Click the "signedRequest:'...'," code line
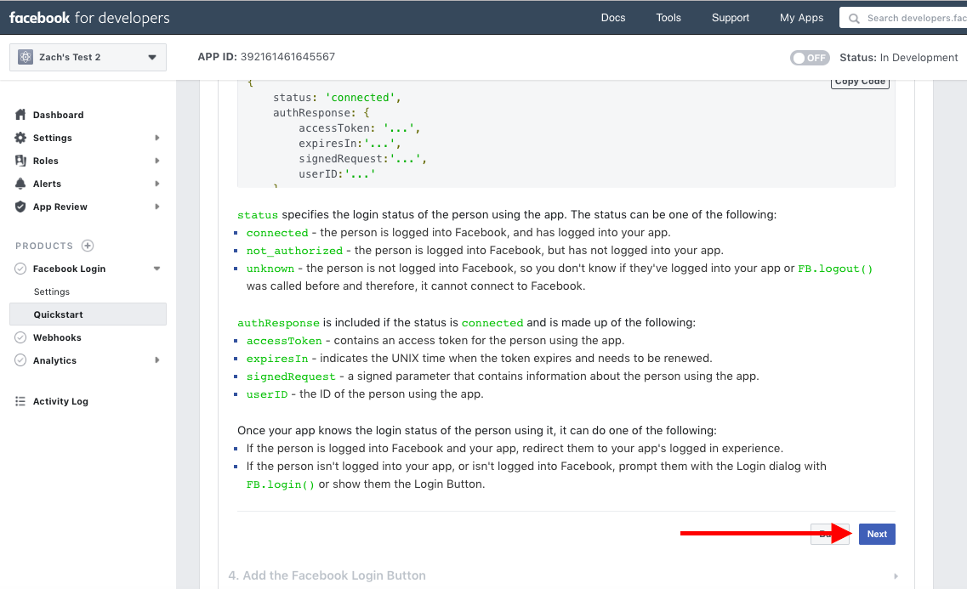Viewport: 967px width, 589px height. coord(362,158)
